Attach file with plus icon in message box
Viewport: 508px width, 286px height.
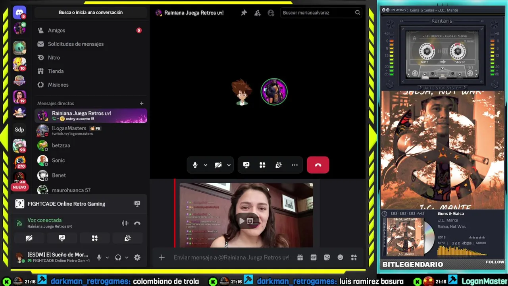[x=162, y=257]
